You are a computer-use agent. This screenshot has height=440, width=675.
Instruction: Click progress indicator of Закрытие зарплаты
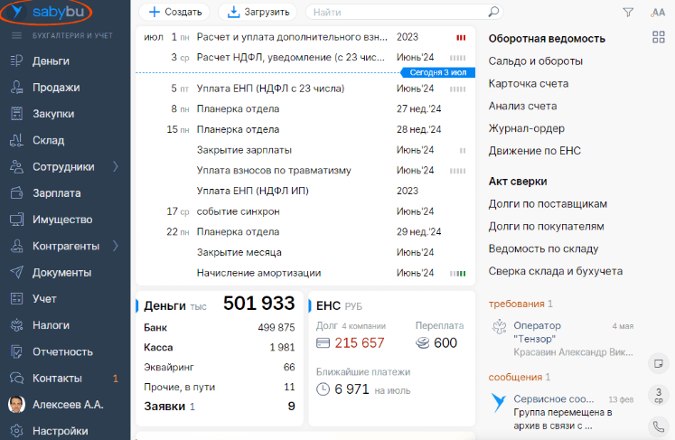[x=463, y=150]
